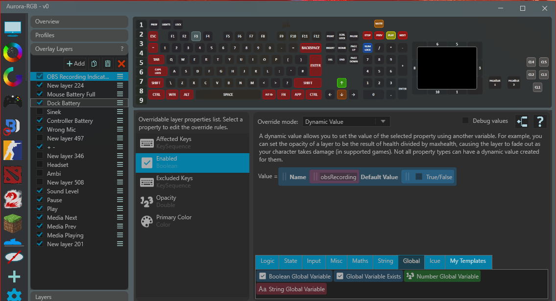This screenshot has height=301, width=556.
Task: Delete layer with the red X icon
Action: click(121, 64)
